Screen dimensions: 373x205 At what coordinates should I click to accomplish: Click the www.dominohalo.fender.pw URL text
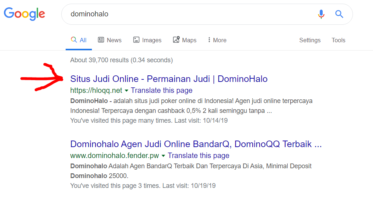(114, 155)
